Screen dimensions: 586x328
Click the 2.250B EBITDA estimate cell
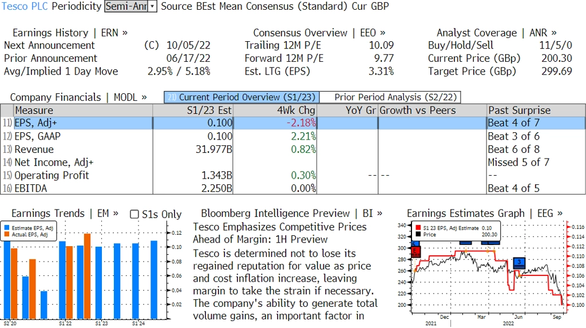tap(193, 188)
